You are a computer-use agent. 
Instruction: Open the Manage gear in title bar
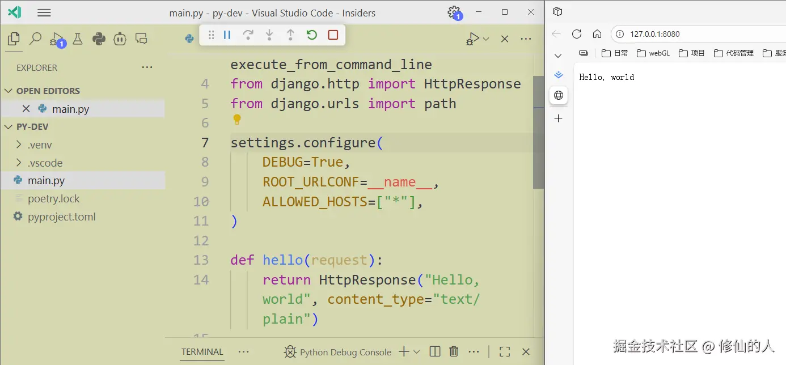coord(454,12)
